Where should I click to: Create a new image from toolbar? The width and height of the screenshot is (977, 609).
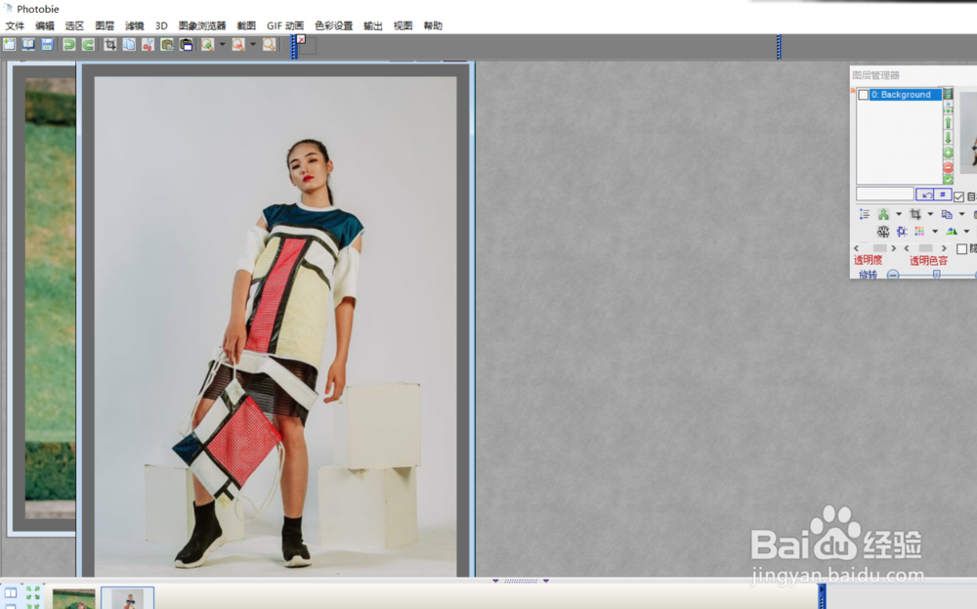click(10, 44)
